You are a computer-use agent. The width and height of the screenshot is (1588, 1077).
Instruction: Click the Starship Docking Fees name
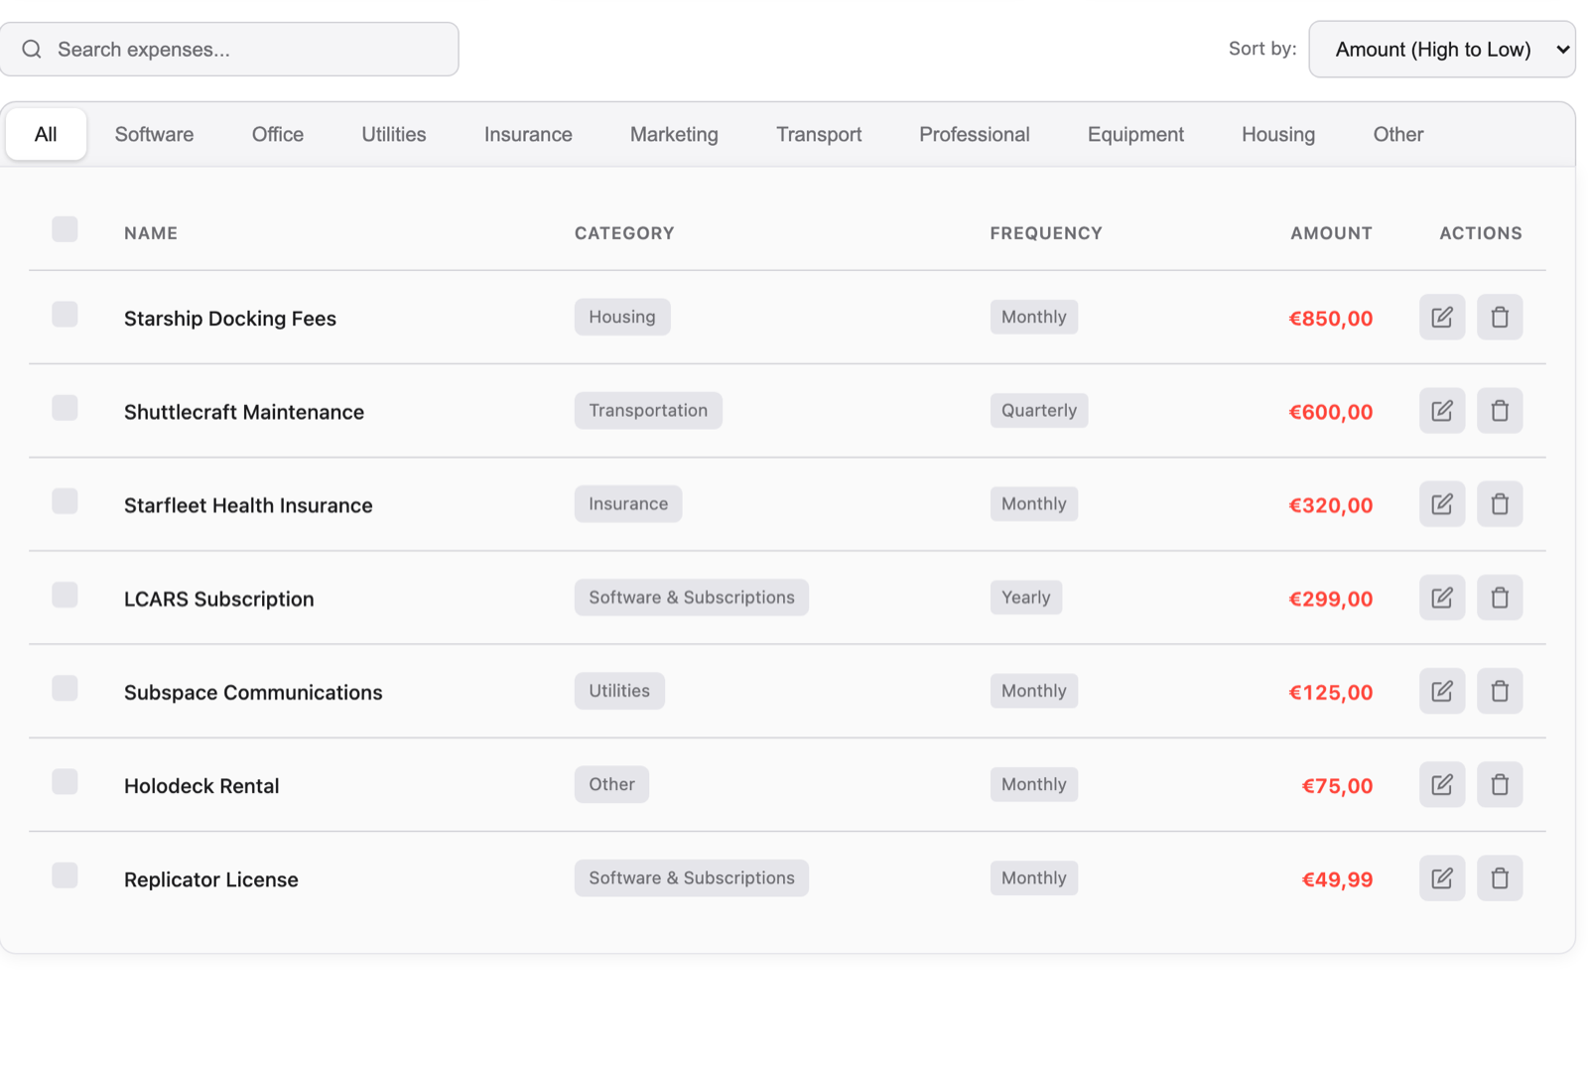(230, 319)
